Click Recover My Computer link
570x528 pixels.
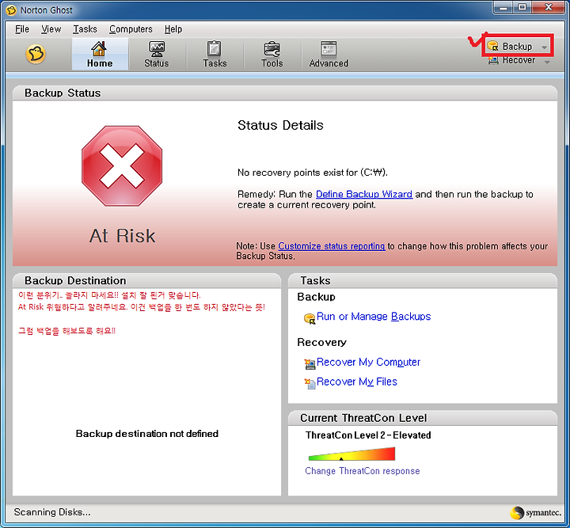point(368,362)
